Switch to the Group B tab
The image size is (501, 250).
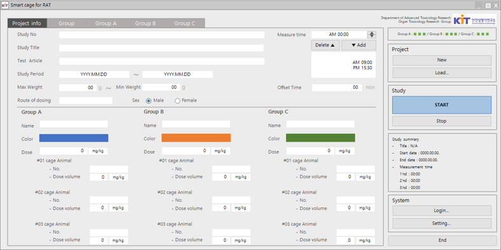point(145,23)
